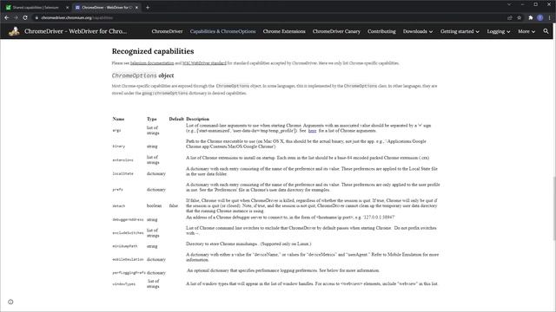Viewport: 556px width, 312px height.
Task: Expand the Logging dropdown menu
Action: [498, 31]
